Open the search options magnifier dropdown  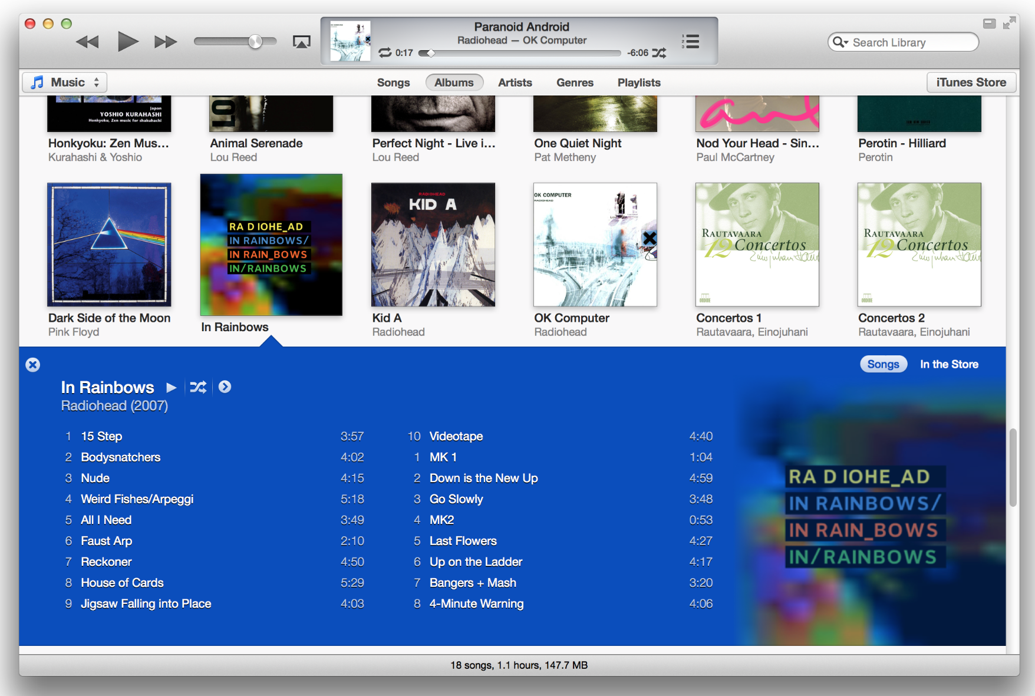click(840, 42)
